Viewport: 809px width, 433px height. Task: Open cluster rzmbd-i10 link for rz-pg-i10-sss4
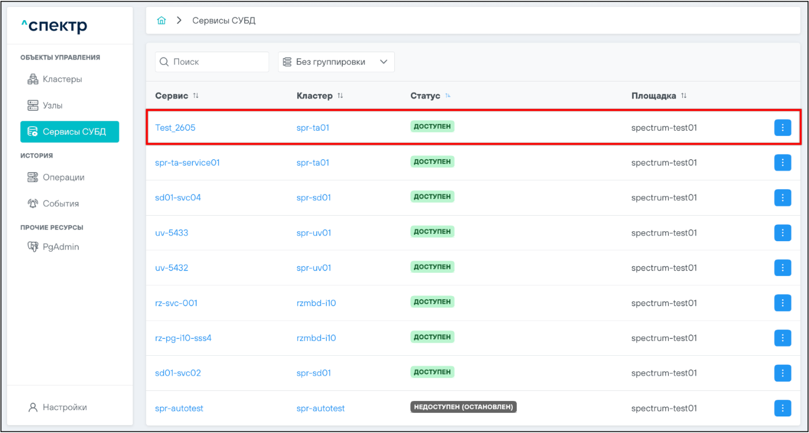click(316, 338)
